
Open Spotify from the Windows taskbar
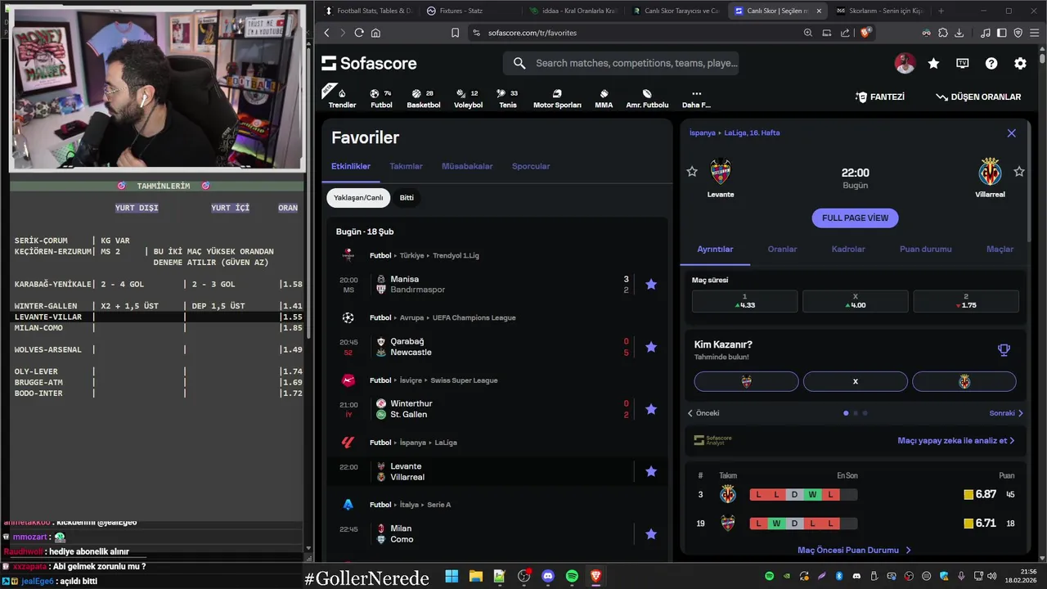[572, 577]
